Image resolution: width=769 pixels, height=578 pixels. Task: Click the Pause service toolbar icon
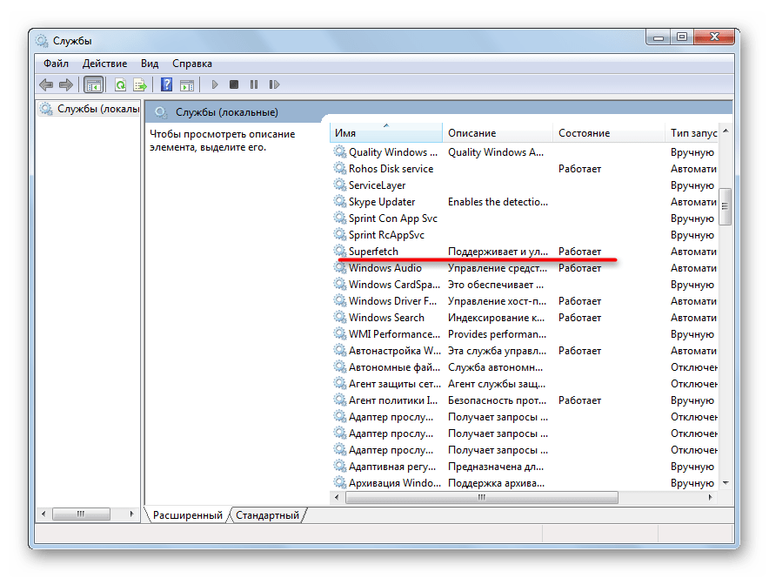click(253, 84)
